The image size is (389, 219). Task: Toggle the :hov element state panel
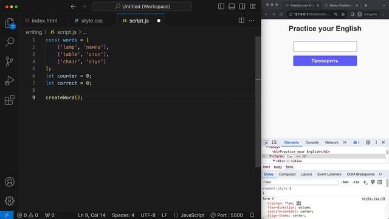pos(345,182)
